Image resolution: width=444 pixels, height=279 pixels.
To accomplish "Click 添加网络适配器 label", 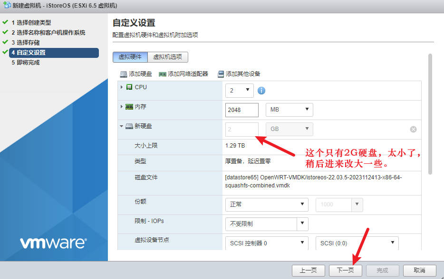I will coord(188,74).
